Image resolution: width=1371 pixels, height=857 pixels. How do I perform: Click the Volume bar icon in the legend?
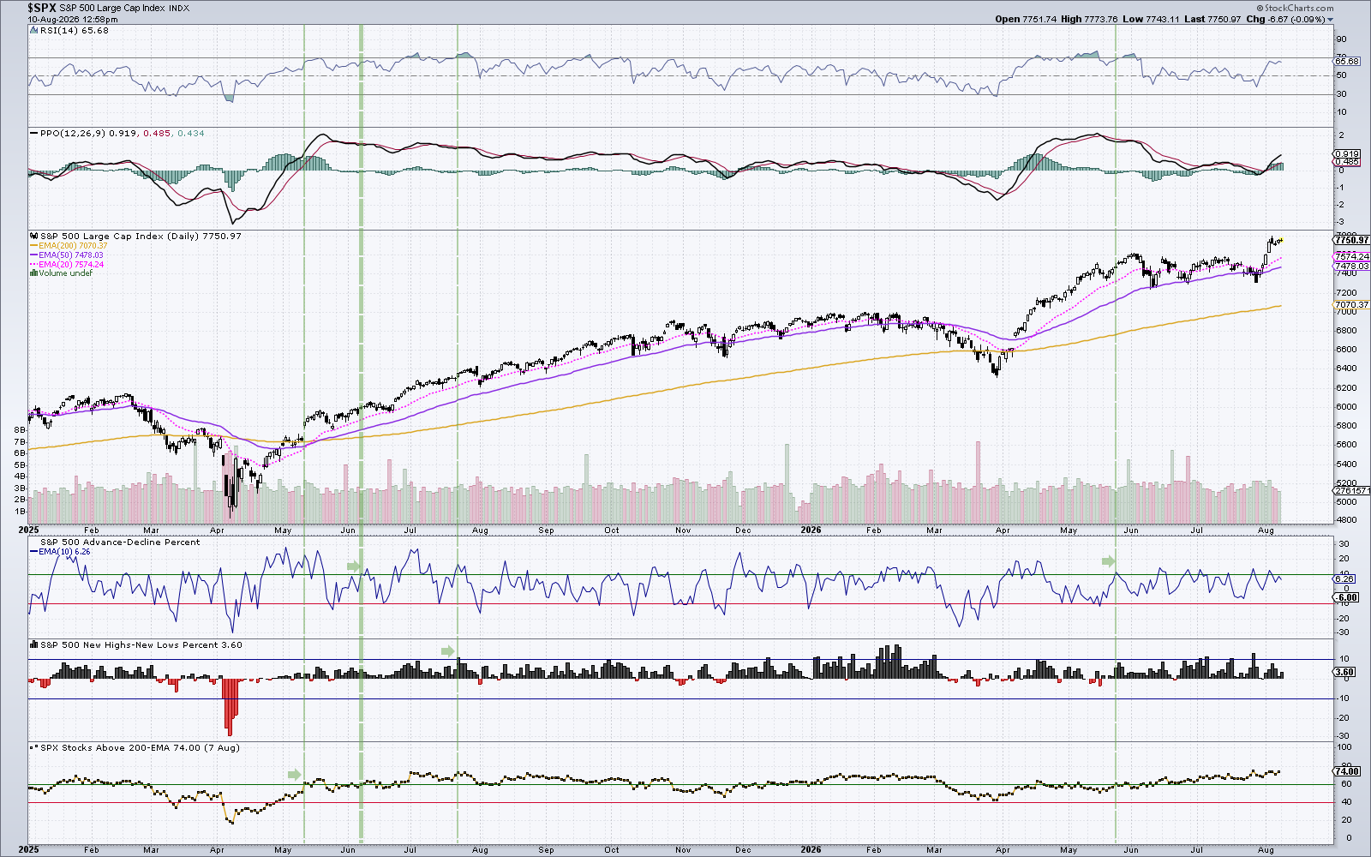click(x=33, y=273)
